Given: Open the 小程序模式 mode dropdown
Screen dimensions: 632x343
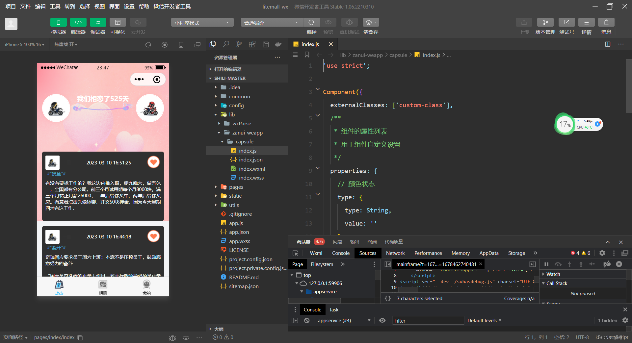Looking at the screenshot, I should tap(202, 22).
